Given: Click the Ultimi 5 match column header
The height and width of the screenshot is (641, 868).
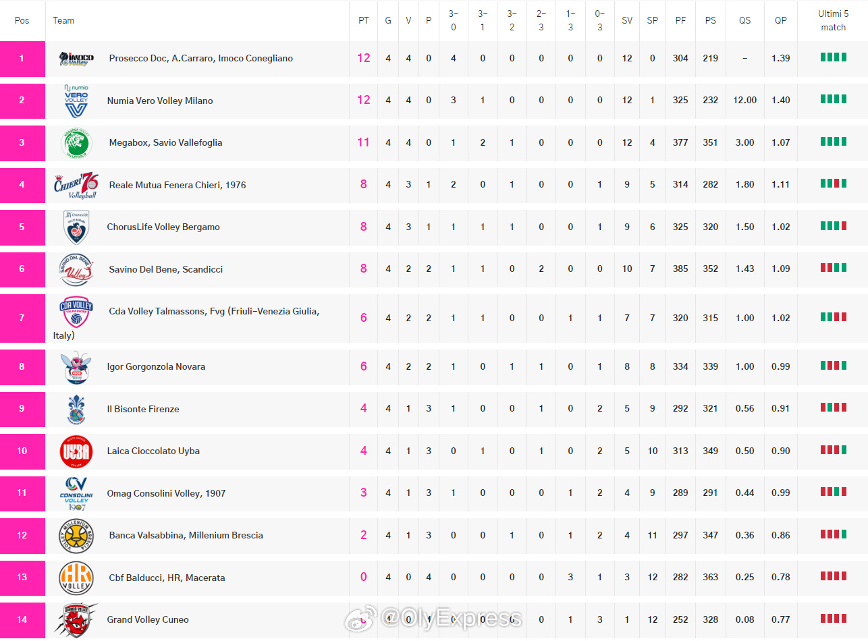Looking at the screenshot, I should (x=834, y=20).
